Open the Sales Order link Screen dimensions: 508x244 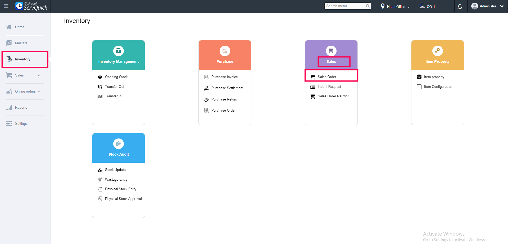[327, 77]
